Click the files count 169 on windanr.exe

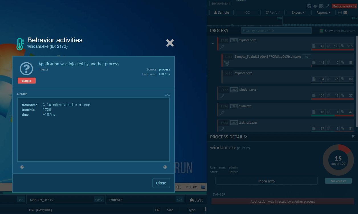tap(318, 95)
